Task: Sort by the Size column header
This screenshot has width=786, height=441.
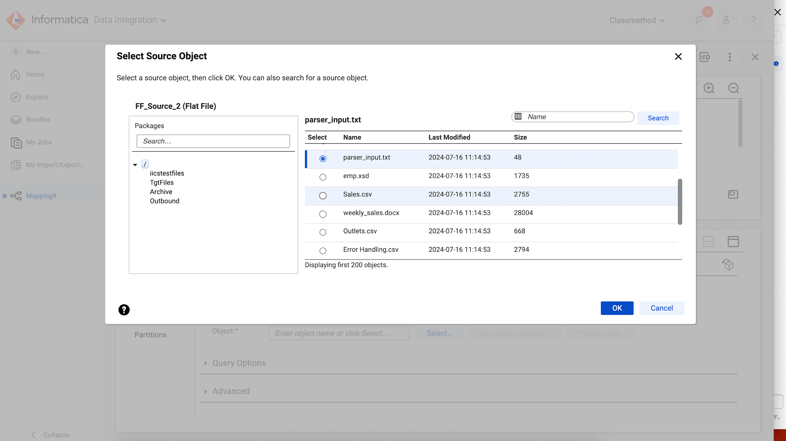Action: tap(520, 137)
